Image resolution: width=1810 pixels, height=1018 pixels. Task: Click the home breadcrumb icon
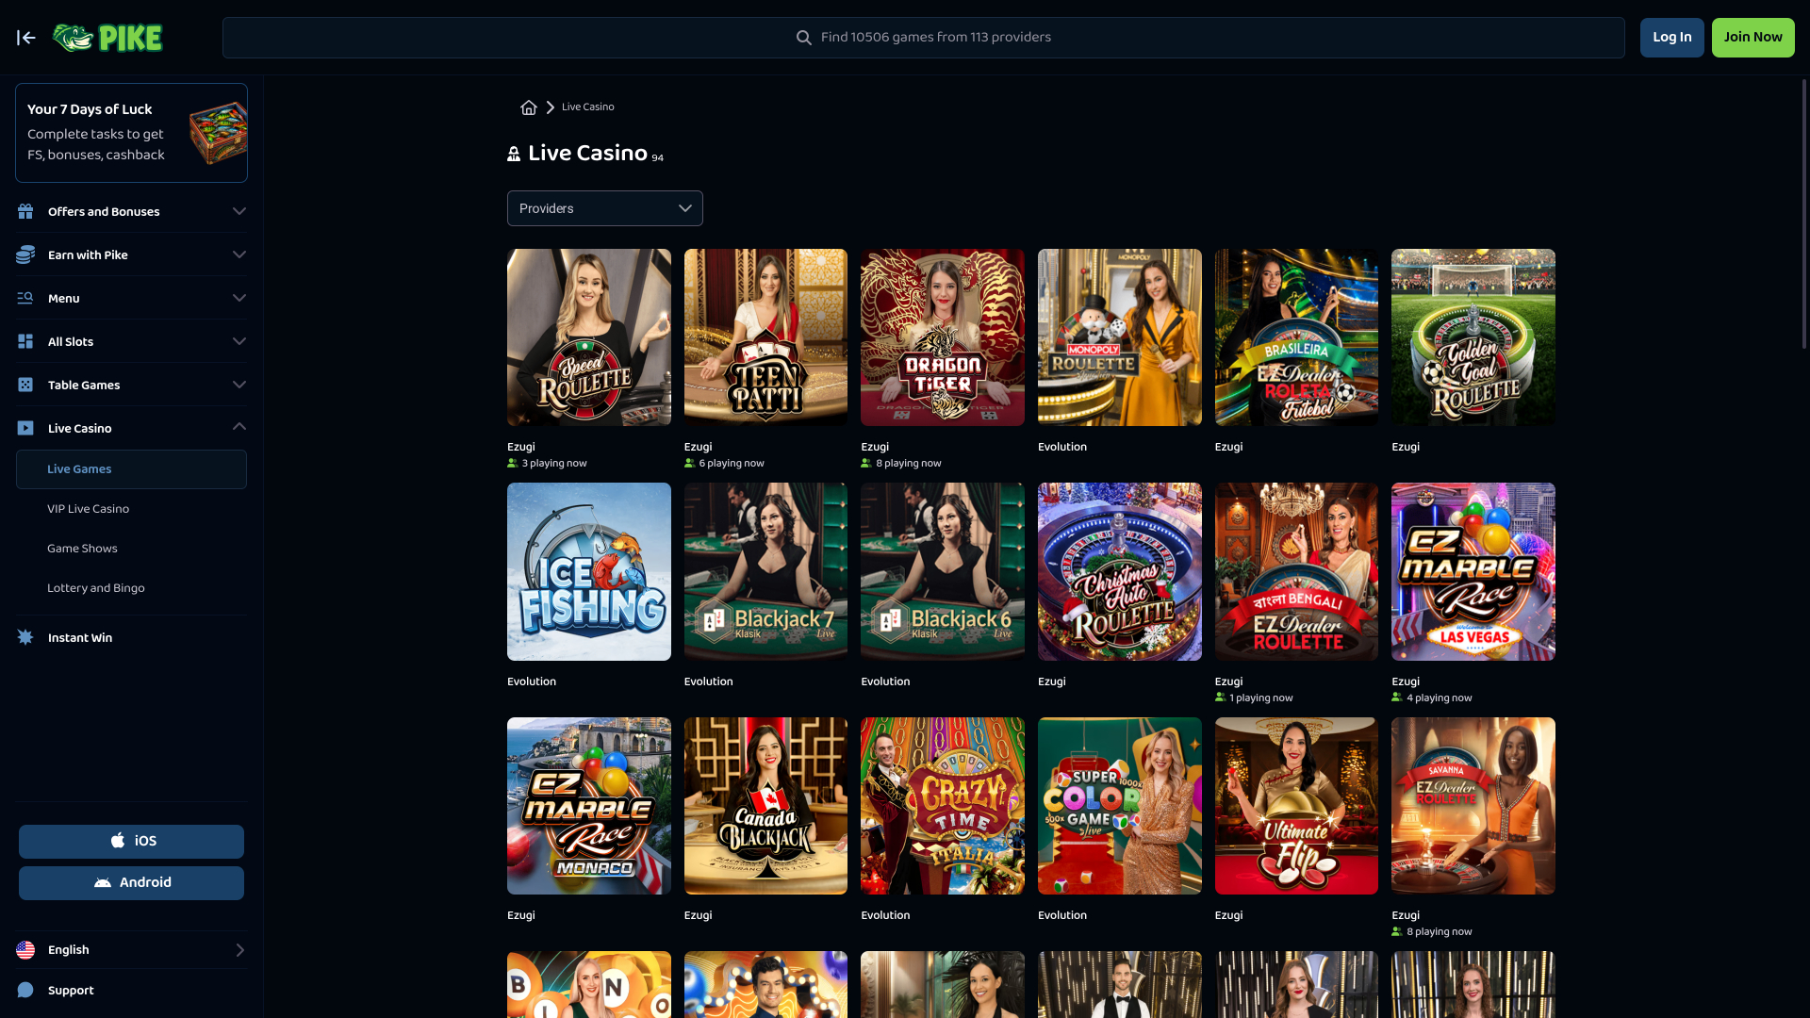[529, 107]
